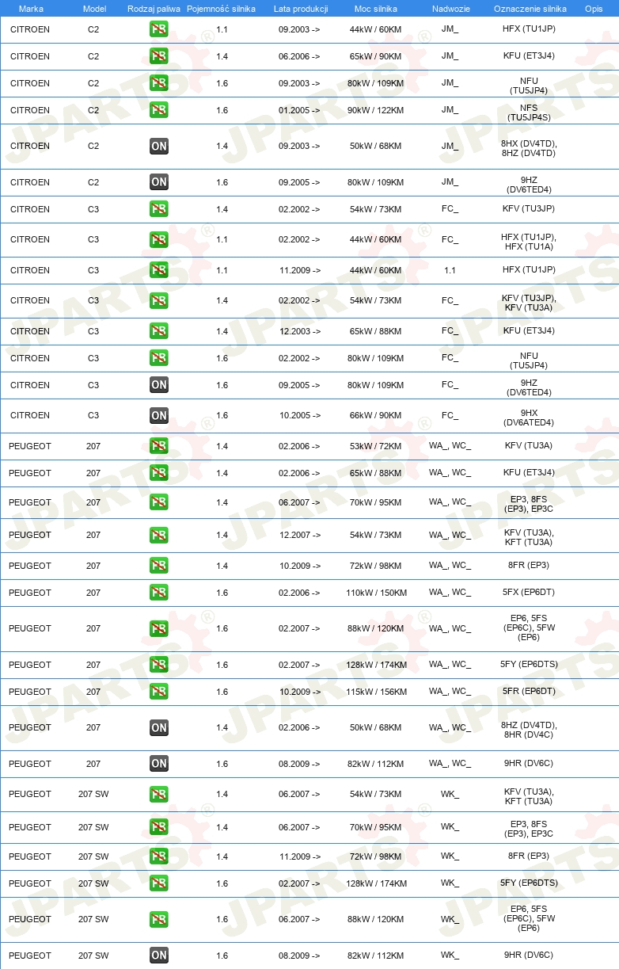Screen dimensions: 619x969
Task: Select the production date 12.2007 ->
Action: coord(299,535)
